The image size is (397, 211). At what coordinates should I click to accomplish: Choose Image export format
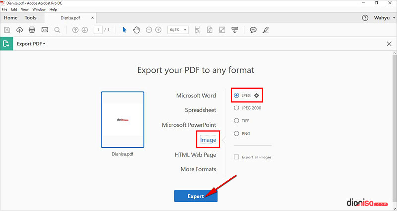pyautogui.click(x=208, y=140)
